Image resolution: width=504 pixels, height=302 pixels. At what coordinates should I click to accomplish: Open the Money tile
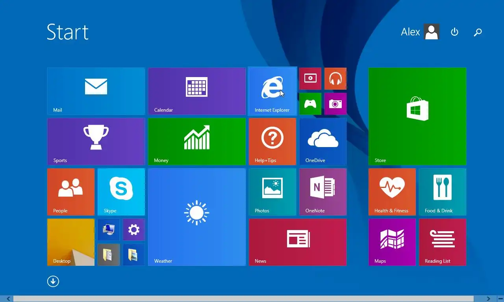(x=197, y=142)
